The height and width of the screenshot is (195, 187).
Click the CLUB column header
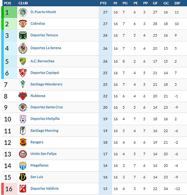click(23, 3)
